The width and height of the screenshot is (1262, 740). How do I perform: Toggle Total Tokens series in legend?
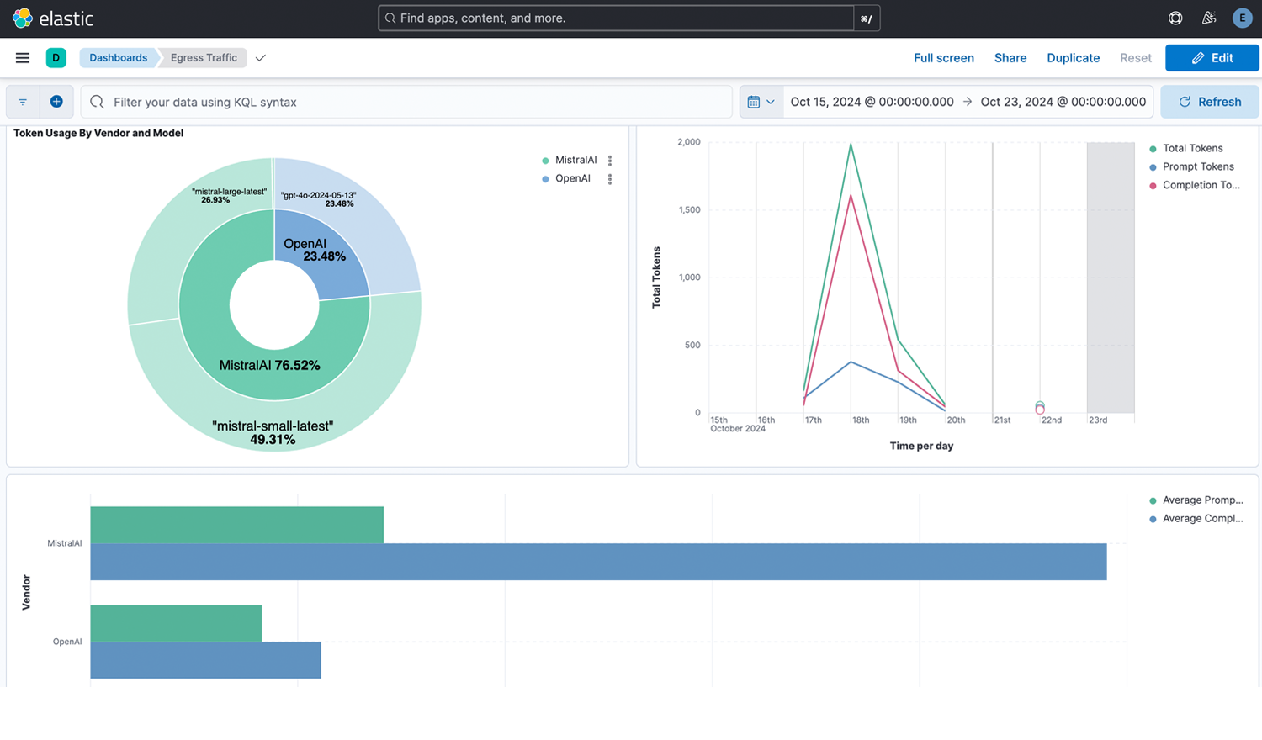point(1192,148)
